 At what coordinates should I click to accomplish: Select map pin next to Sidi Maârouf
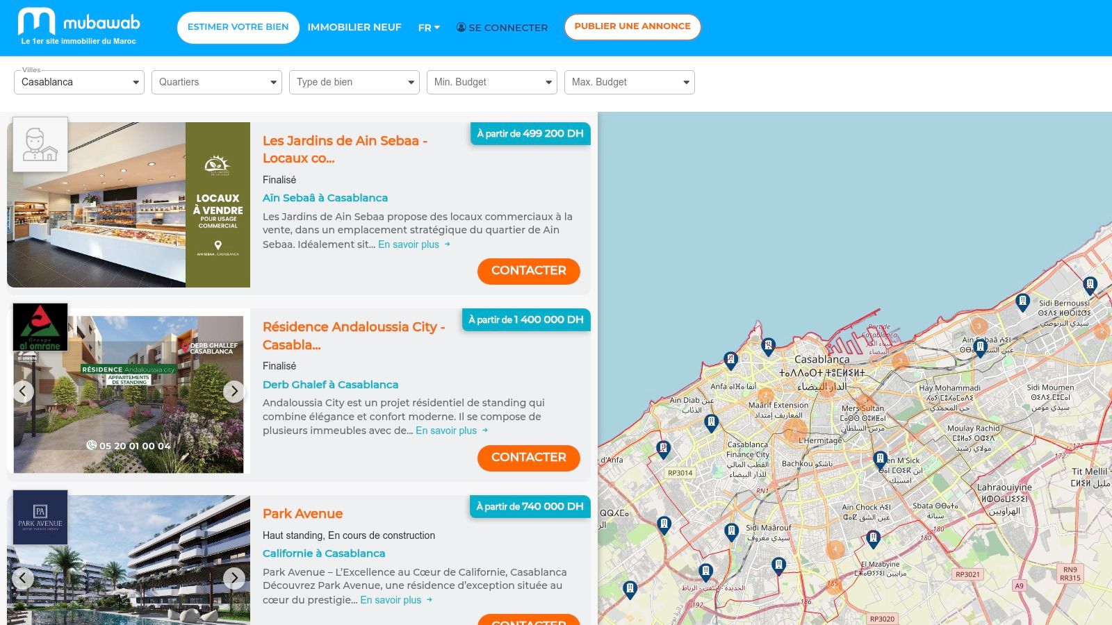(731, 533)
